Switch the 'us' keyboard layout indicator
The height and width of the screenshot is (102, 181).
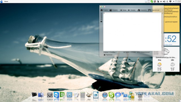pyautogui.click(x=161, y=1)
